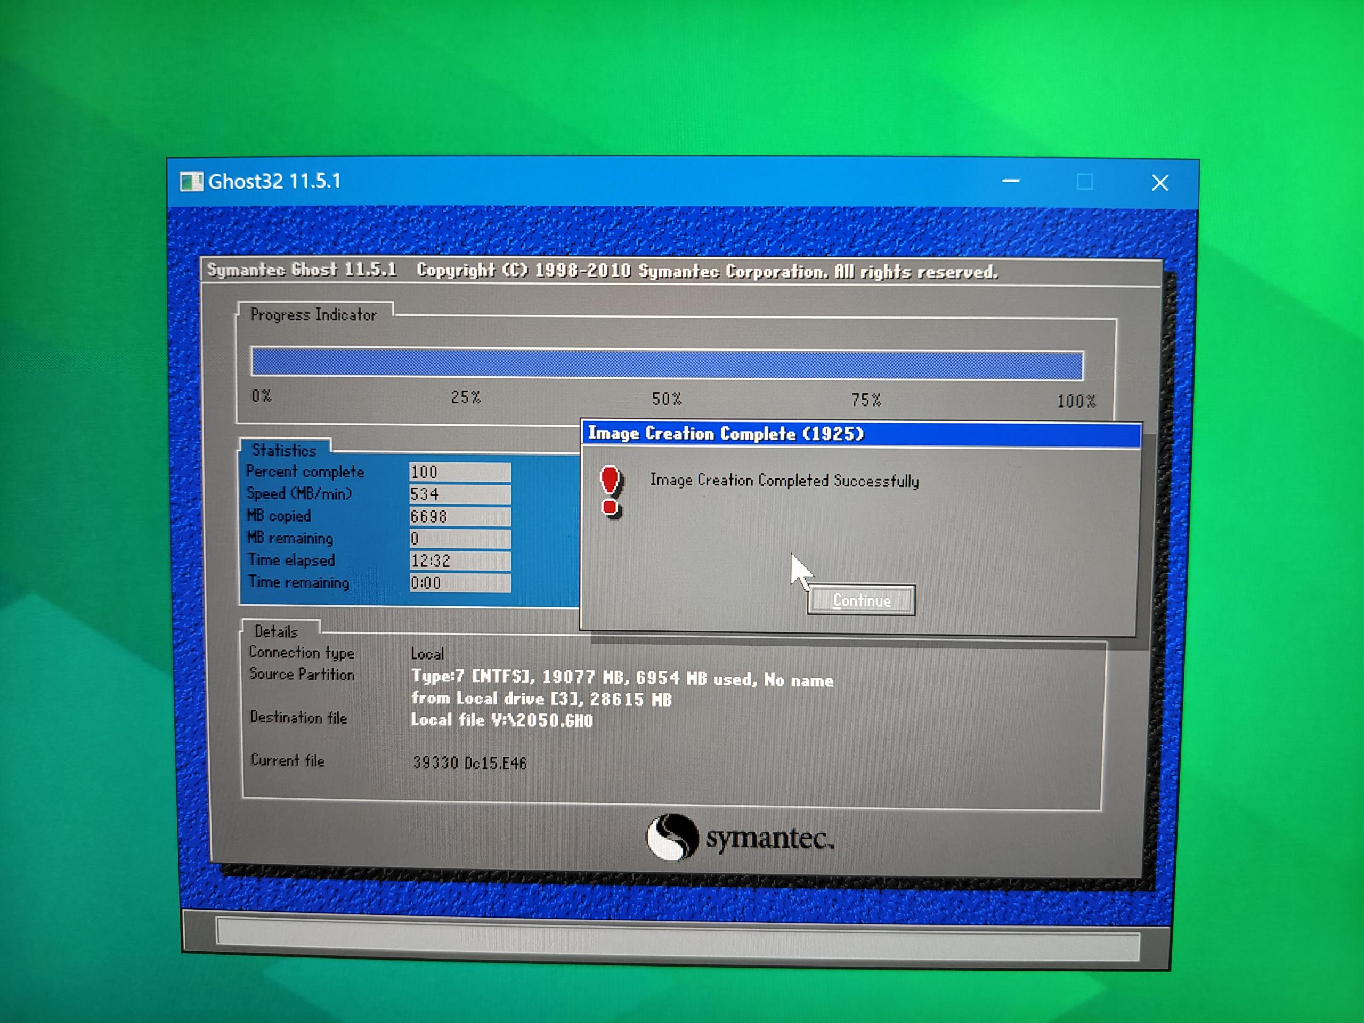Click the "MB copied" label

279,516
